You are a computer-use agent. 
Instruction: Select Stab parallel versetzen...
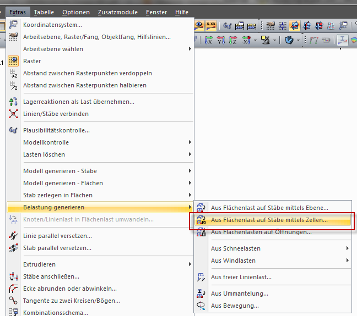coord(100,248)
